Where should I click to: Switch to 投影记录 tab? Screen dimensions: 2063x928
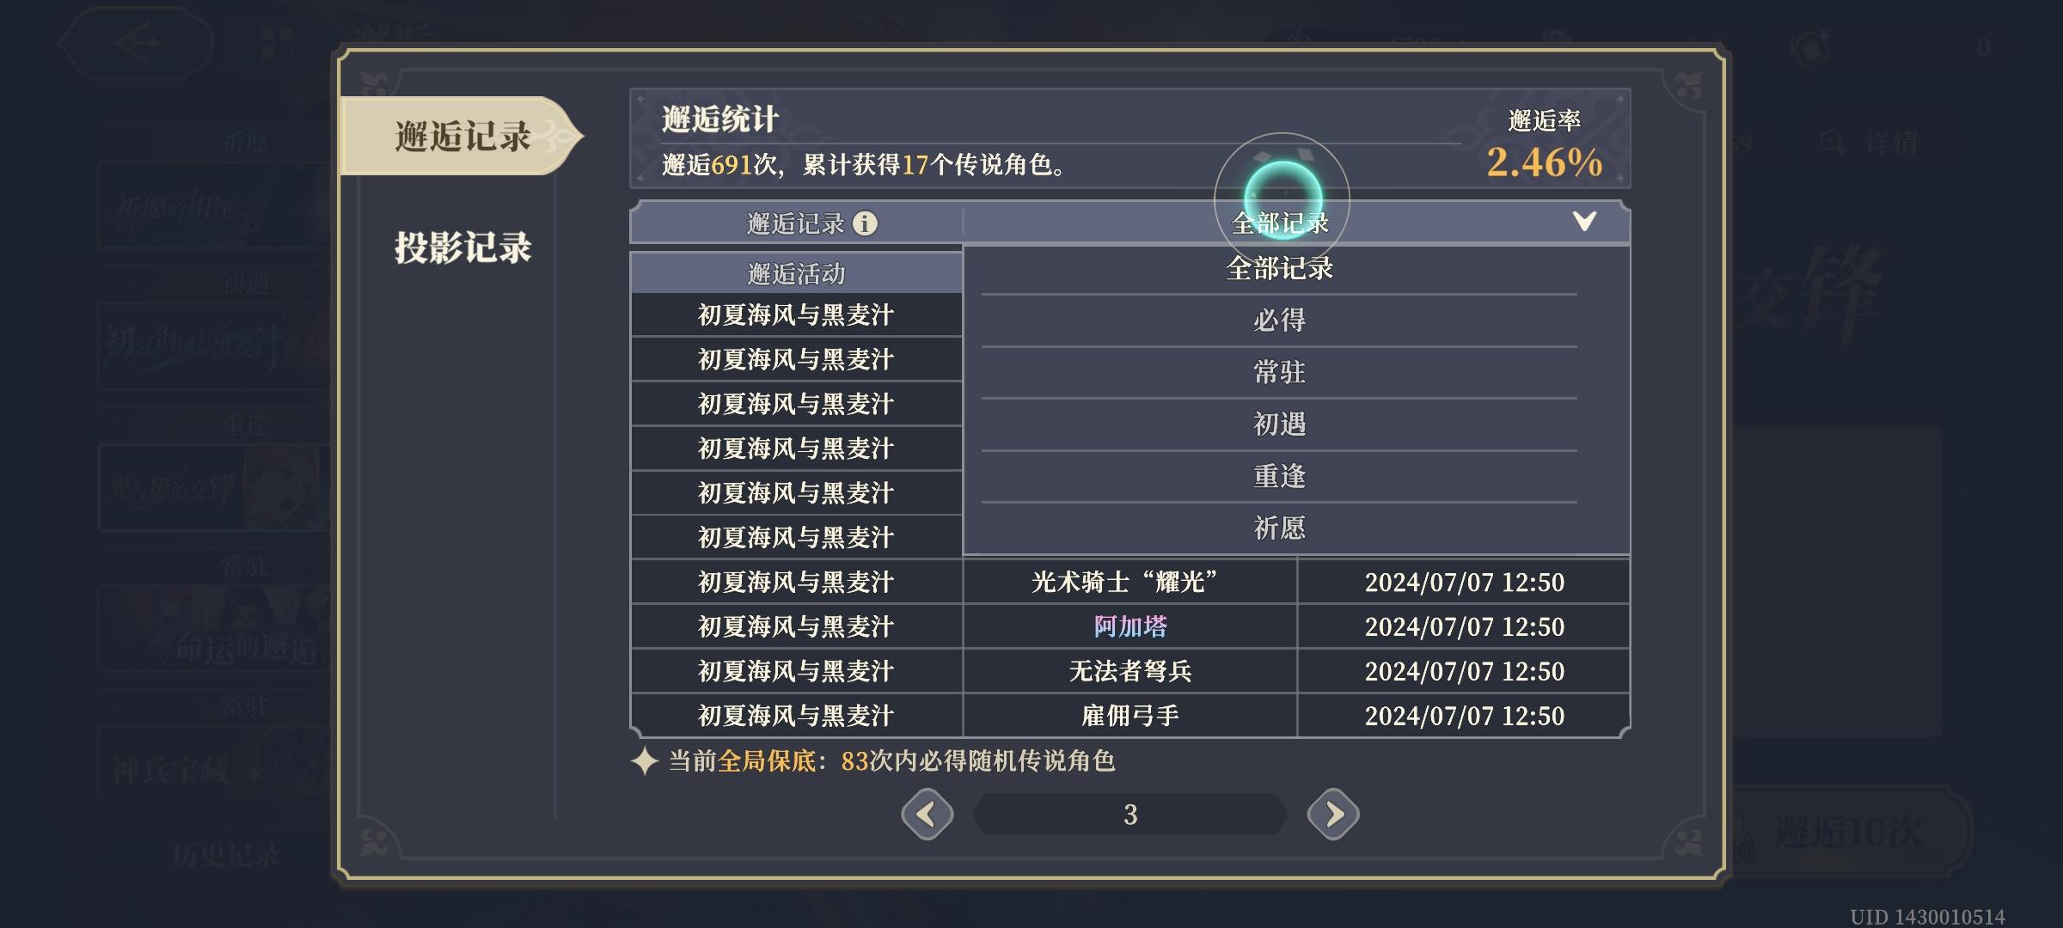pos(462,247)
